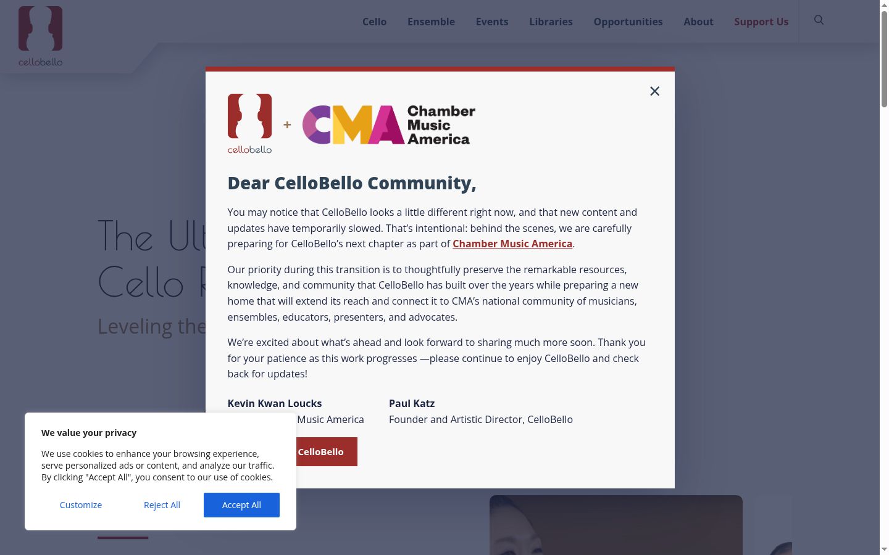Click the red CelloBello button in popup

pos(327,451)
